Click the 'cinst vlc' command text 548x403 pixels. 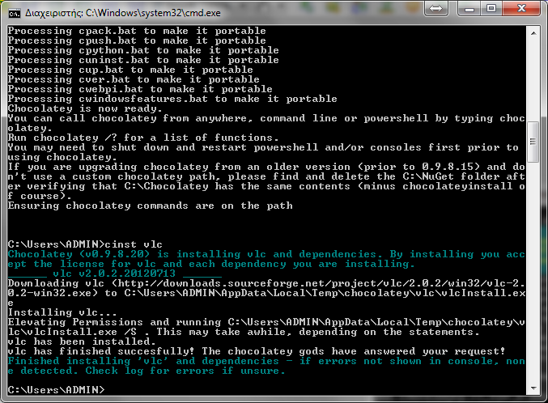134,244
